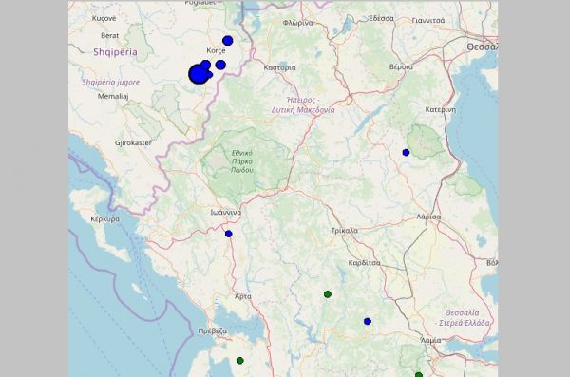
Task: Click the Εθνικό Πάρκο Πίνδου label
Action: click(x=242, y=161)
